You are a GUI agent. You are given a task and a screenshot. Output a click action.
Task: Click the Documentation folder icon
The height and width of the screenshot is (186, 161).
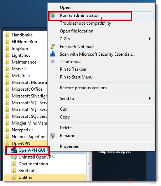coord(14,164)
